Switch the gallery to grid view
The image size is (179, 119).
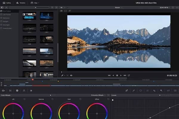[x=56, y=7]
